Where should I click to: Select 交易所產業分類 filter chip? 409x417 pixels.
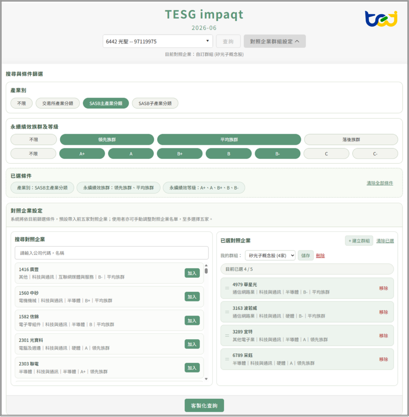tap(57, 103)
